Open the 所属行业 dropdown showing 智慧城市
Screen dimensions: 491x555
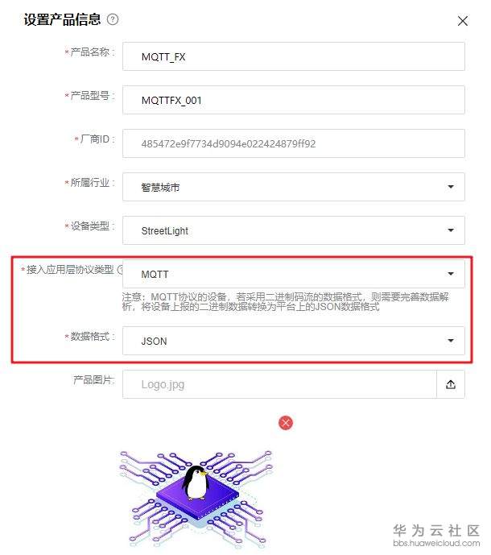point(294,187)
